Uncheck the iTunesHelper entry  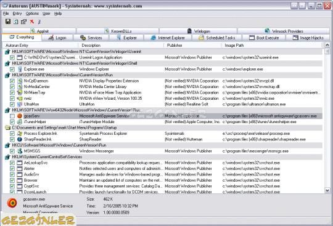coord(12,122)
